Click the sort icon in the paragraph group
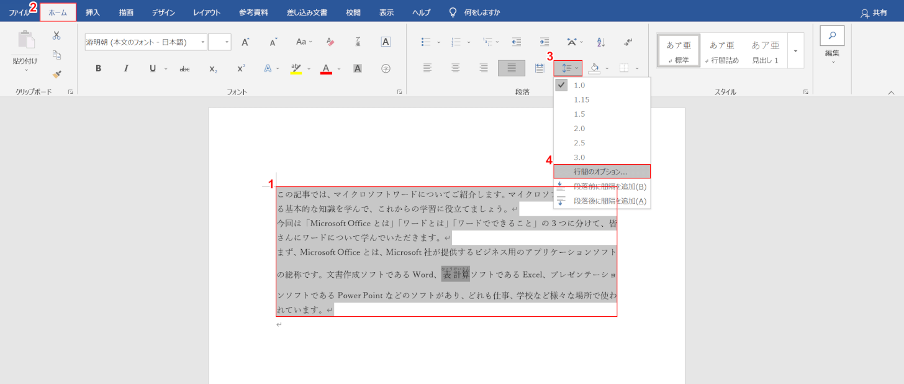 pos(600,42)
